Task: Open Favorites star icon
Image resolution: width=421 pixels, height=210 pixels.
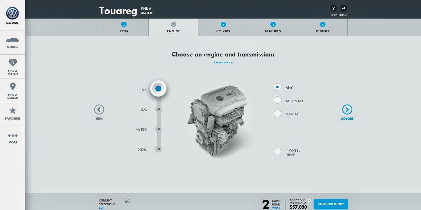Action: click(x=12, y=111)
